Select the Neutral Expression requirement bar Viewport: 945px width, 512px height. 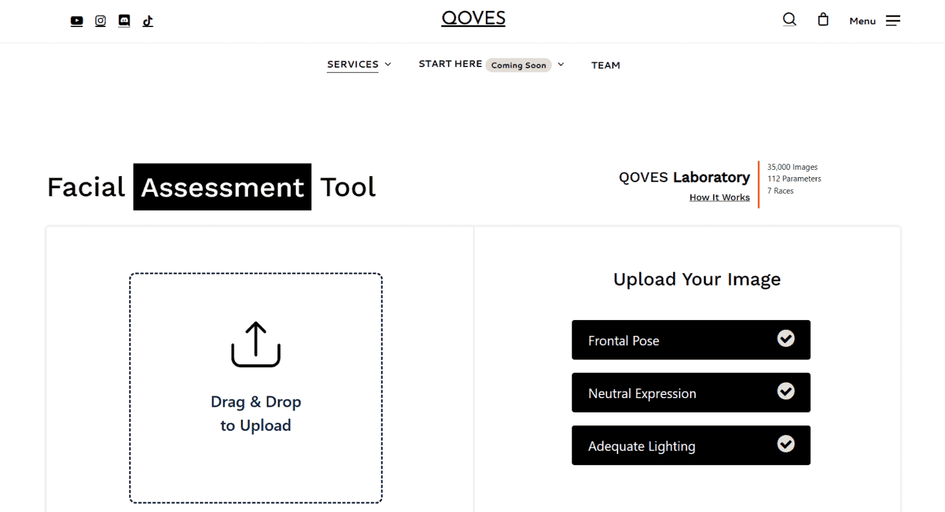[x=691, y=393]
